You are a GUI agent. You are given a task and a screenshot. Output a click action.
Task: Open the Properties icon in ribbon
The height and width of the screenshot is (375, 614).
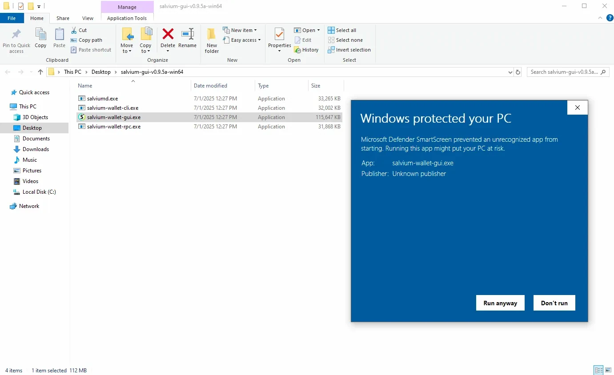pyautogui.click(x=279, y=35)
